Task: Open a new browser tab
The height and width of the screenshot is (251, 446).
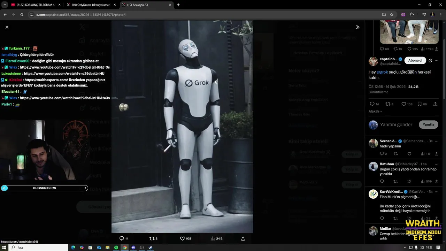Action: click(178, 5)
